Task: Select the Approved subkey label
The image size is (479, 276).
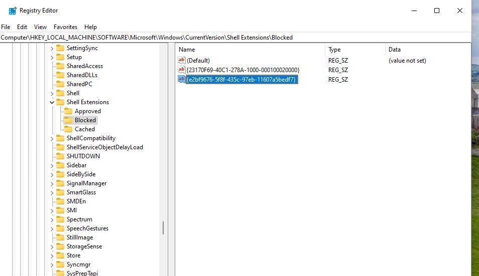Action: click(x=88, y=111)
